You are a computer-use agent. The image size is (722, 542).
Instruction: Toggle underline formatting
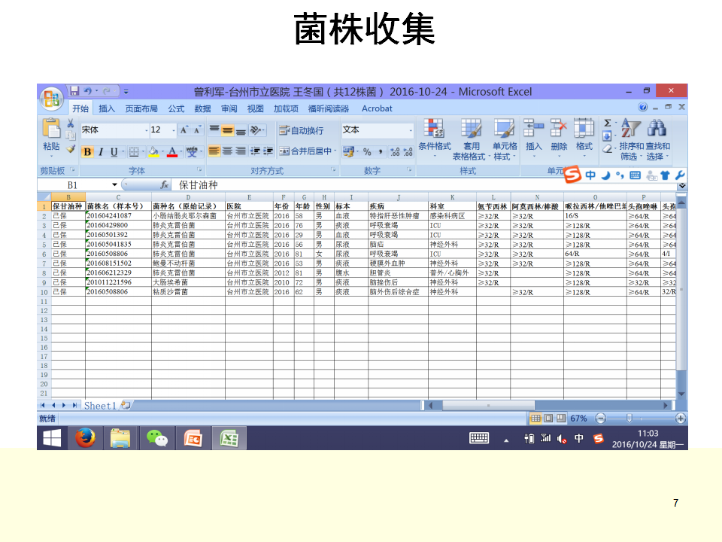(114, 151)
